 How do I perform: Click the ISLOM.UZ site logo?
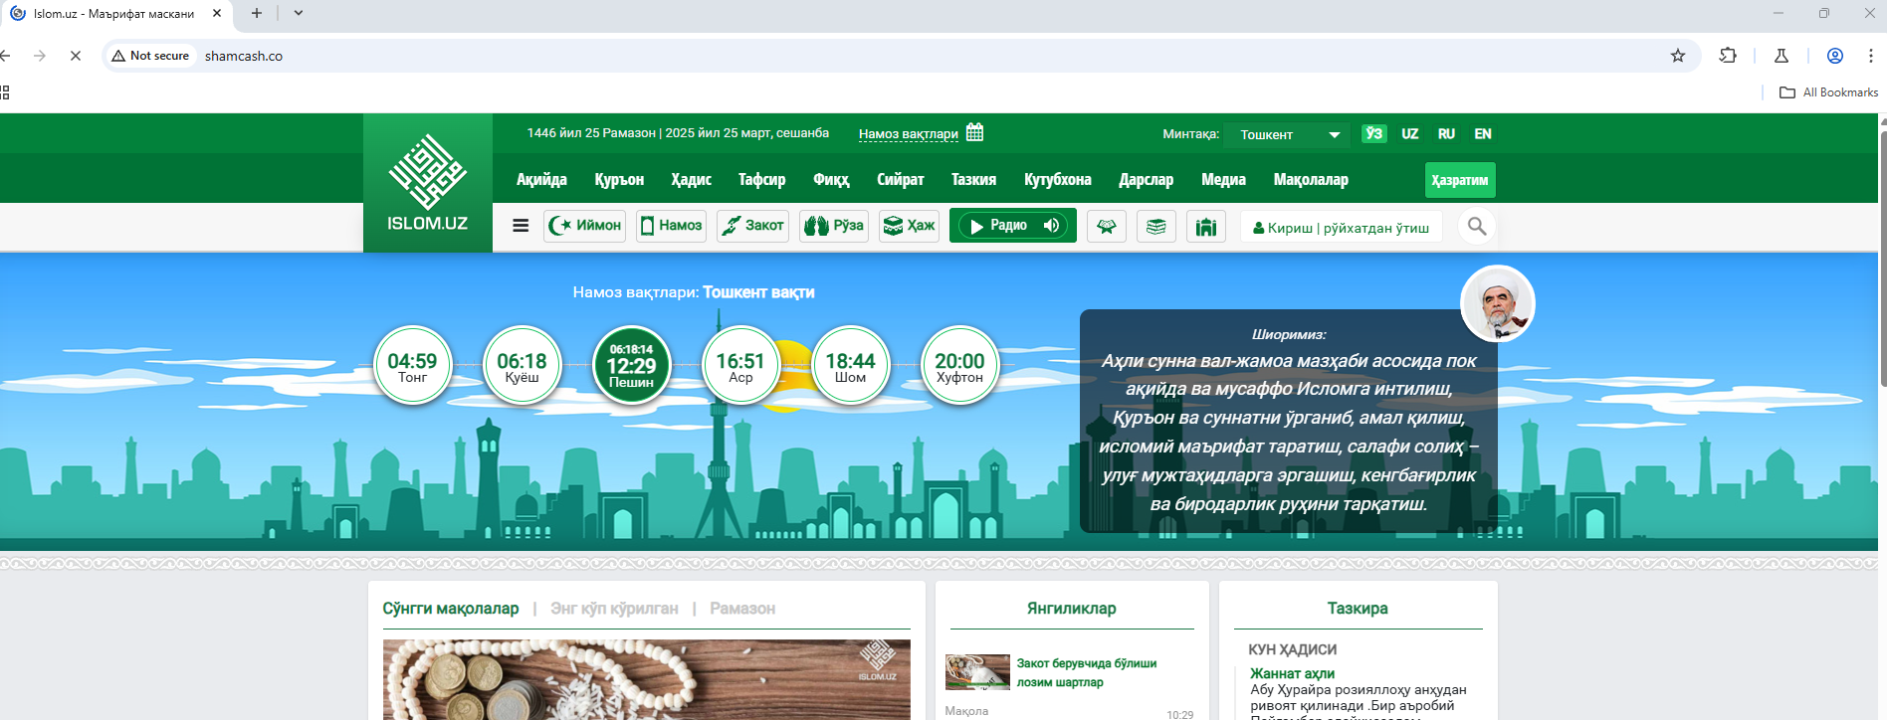click(427, 183)
